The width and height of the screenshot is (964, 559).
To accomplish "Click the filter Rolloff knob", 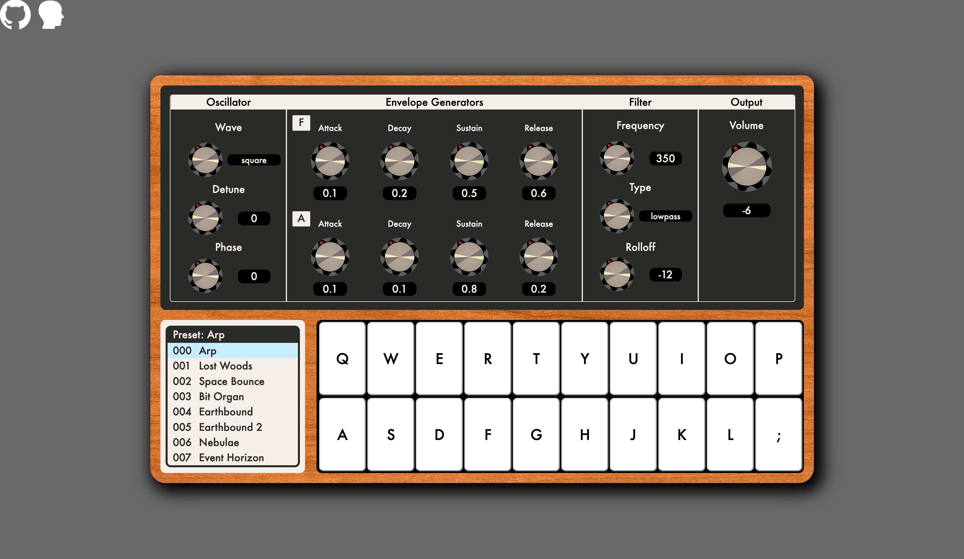I will pos(617,274).
